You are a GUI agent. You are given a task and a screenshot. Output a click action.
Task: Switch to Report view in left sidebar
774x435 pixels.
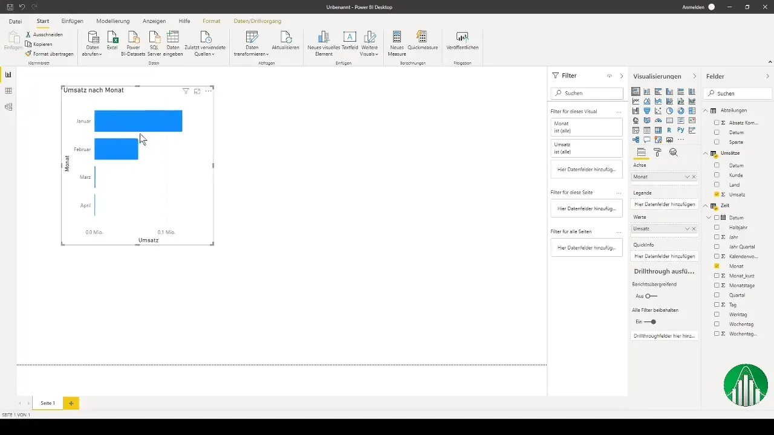coord(8,75)
